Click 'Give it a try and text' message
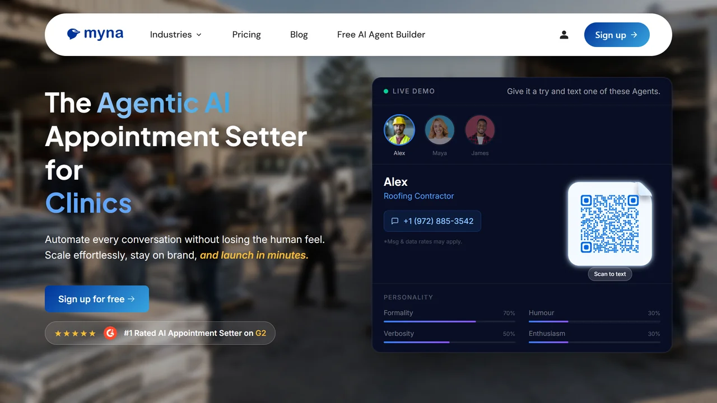717x403 pixels. click(584, 91)
